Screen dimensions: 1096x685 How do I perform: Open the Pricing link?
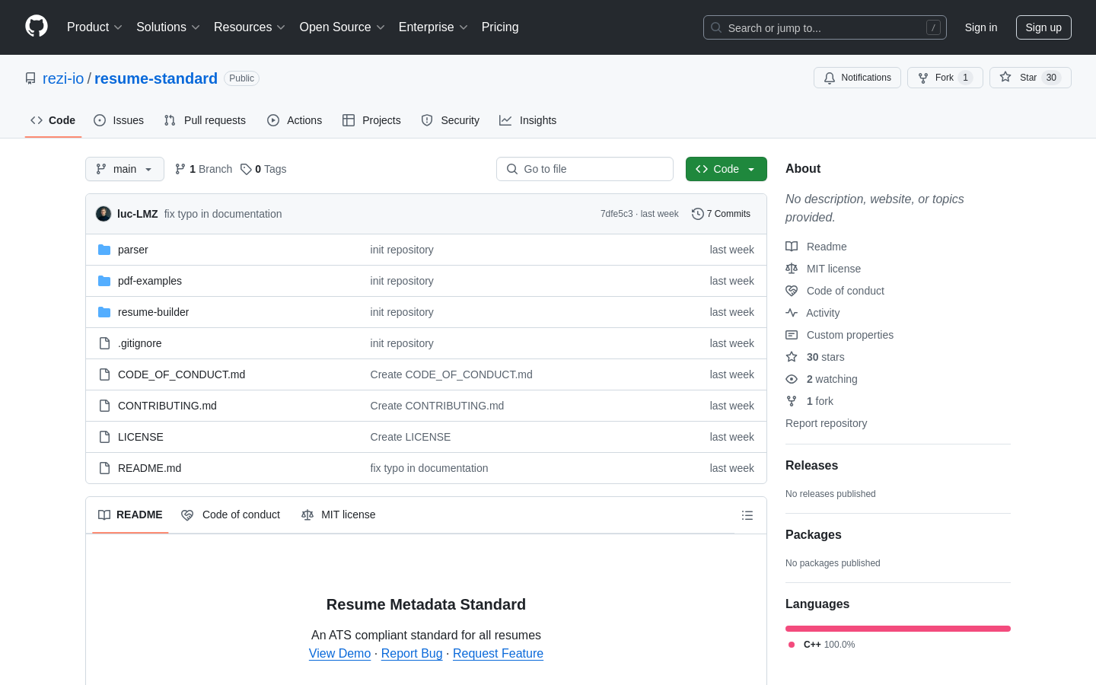500,27
